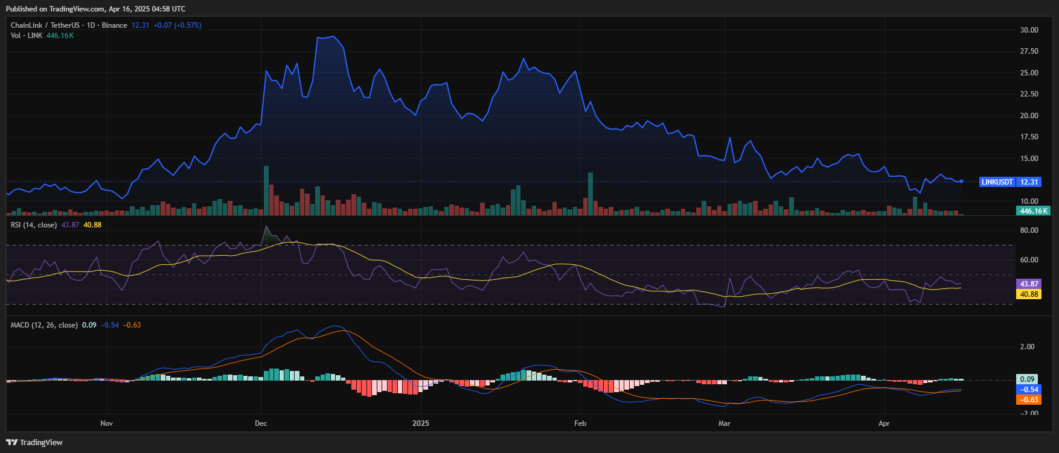
Task: Click the Dec label on the time axis
Action: coord(261,423)
